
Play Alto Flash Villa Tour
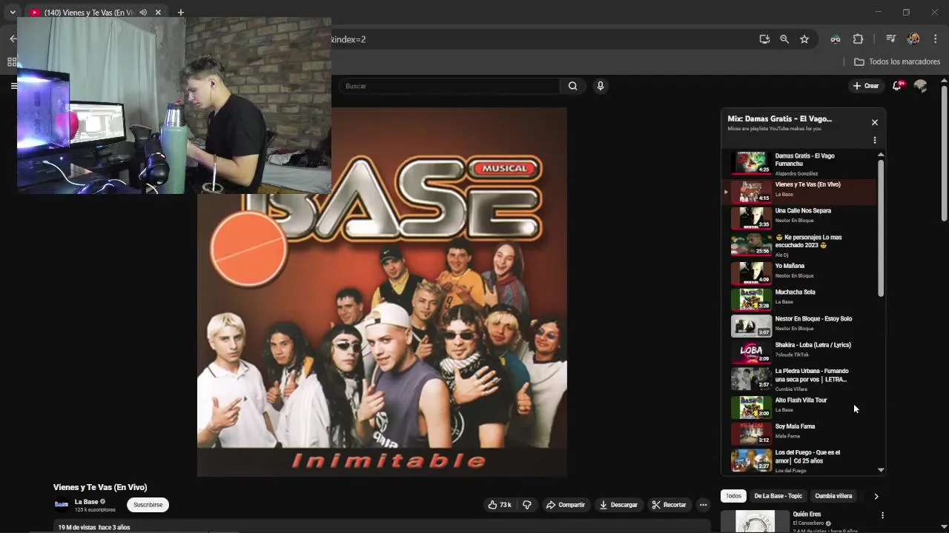tap(800, 406)
